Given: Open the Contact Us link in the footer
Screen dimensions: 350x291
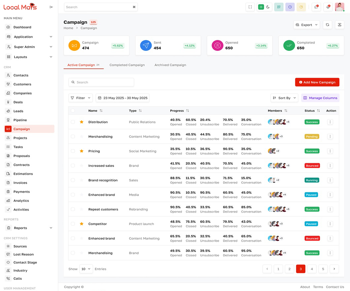Looking at the screenshot, I should click(335, 287).
